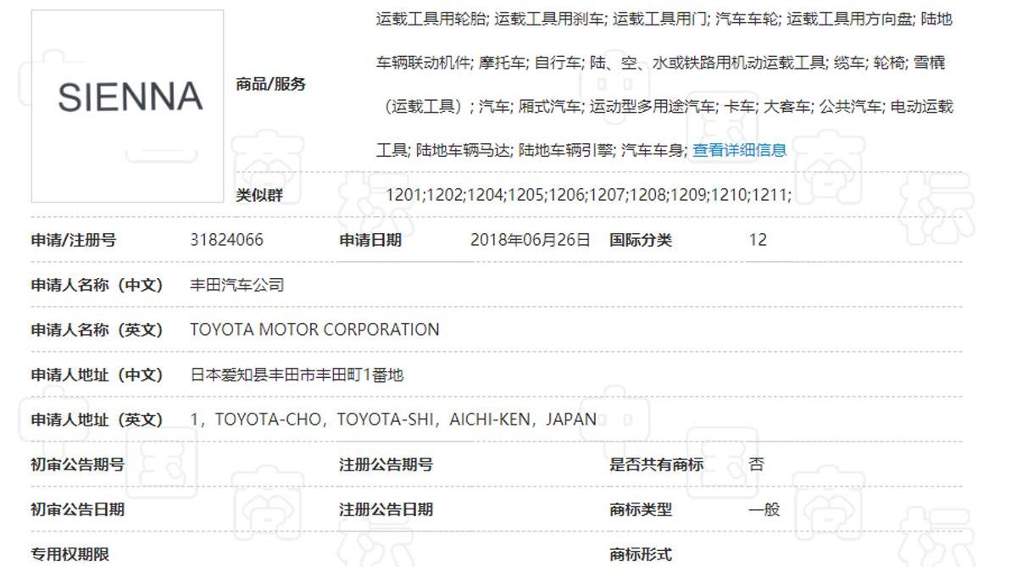Select the 专用权期限 label
The image size is (1017, 567).
click(x=70, y=554)
